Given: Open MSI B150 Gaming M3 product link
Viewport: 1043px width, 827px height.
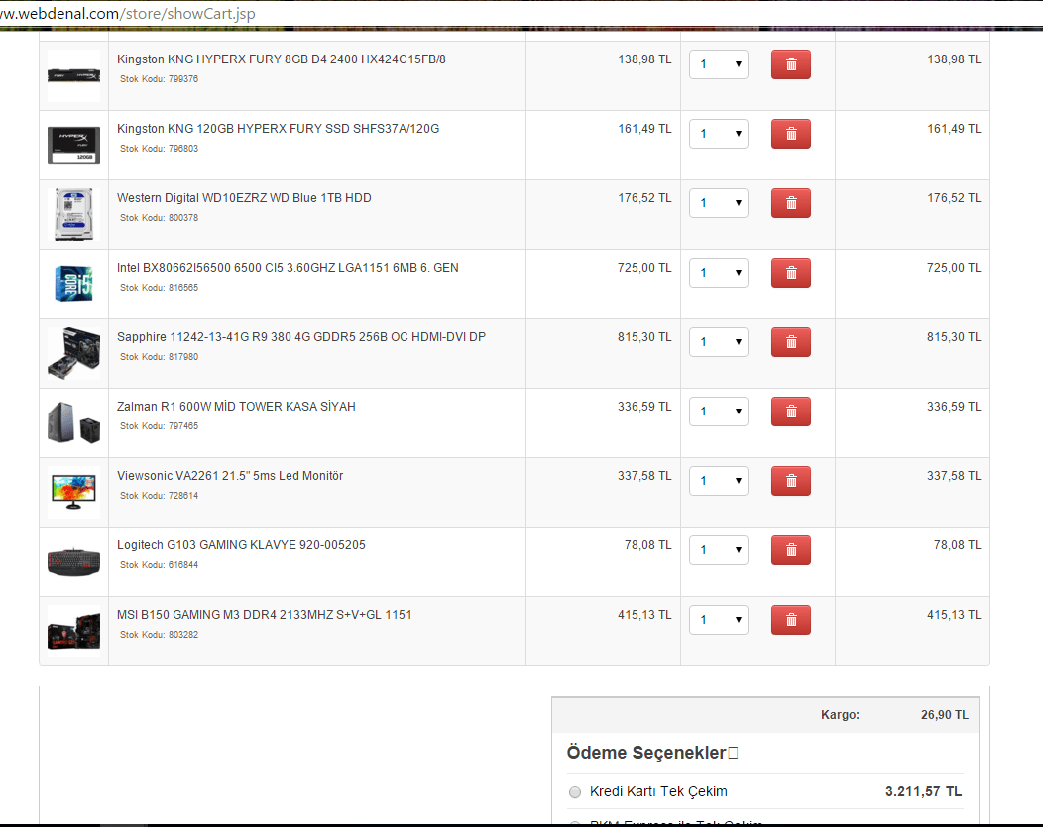Looking at the screenshot, I should [264, 615].
